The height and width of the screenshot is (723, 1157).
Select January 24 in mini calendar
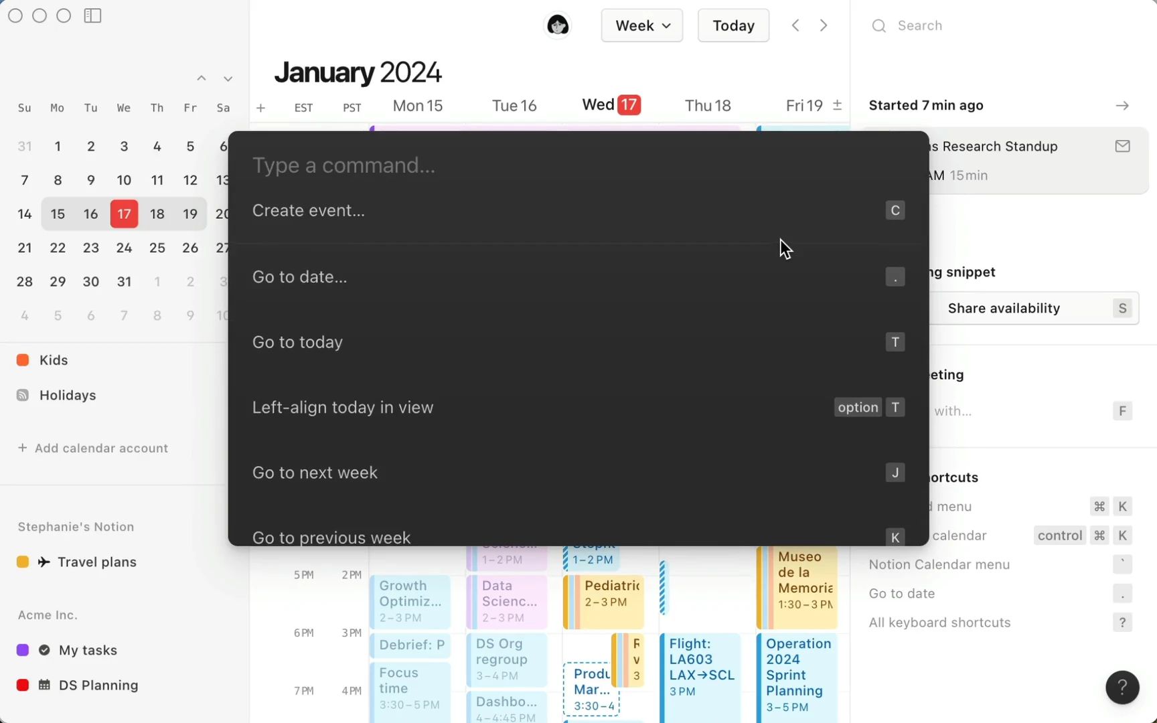[124, 248]
